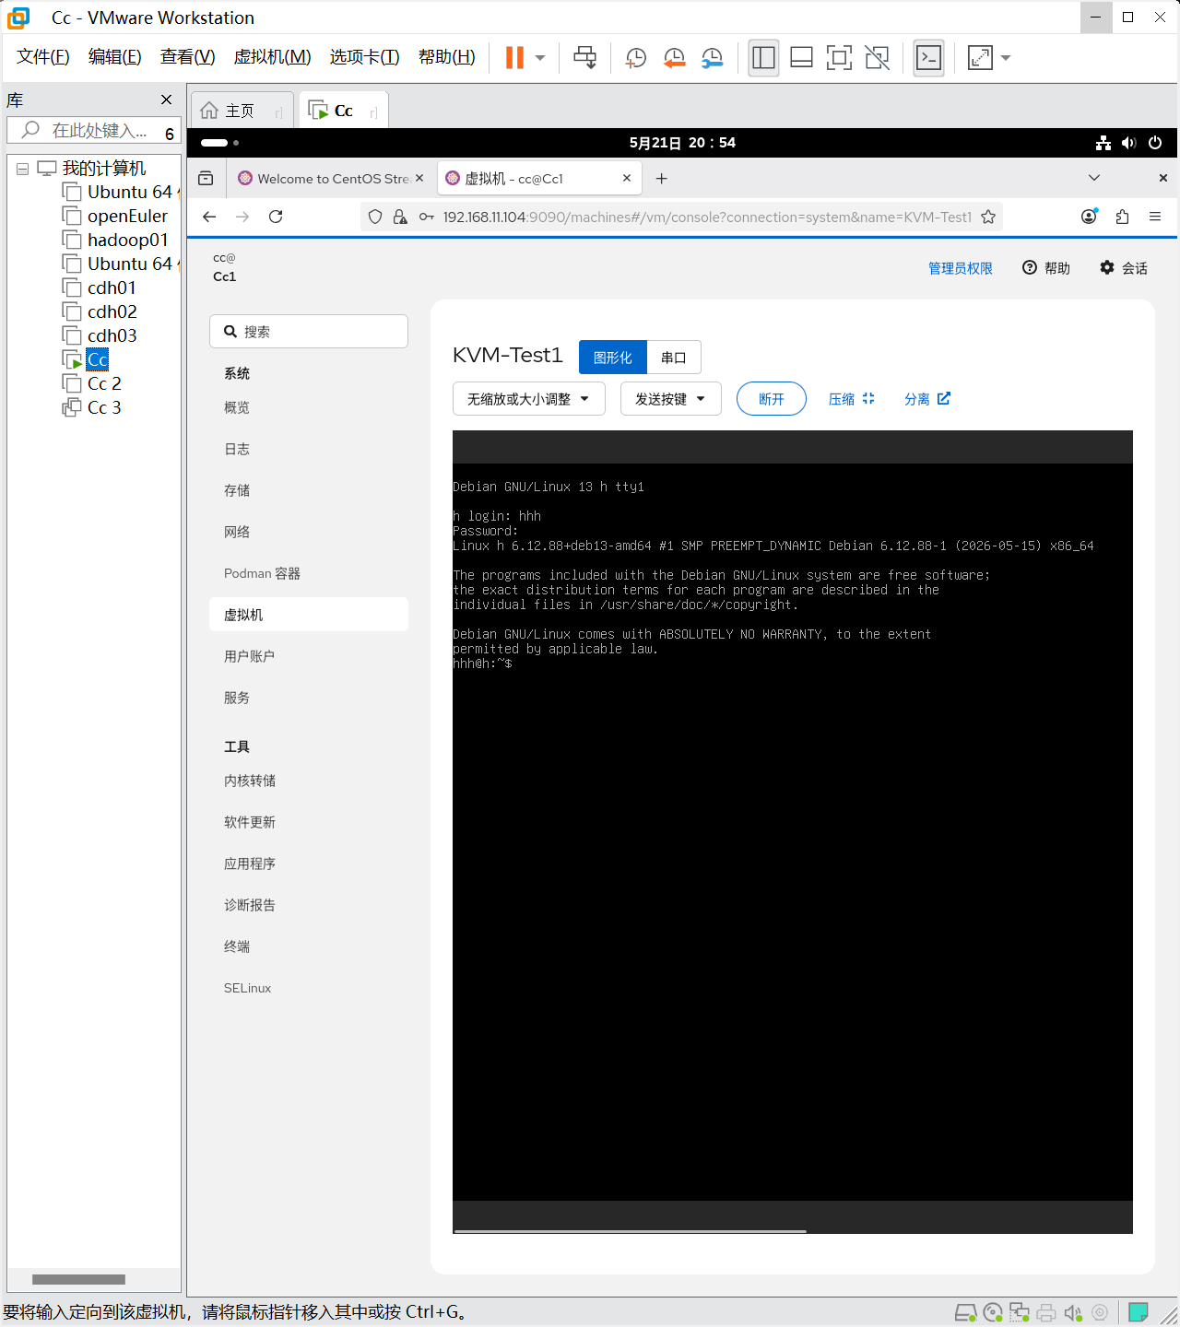Enter full screen mode icon
The image size is (1180, 1327).
pos(839,58)
